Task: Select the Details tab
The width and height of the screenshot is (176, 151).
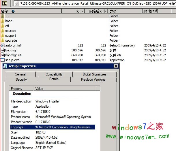Action: click(x=54, y=79)
